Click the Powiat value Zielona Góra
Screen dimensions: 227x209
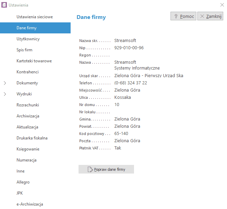[x=127, y=126]
